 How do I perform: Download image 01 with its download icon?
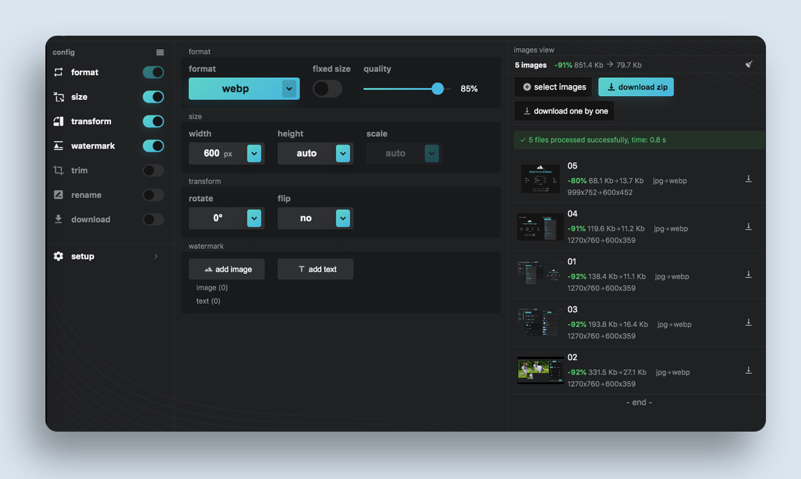pos(748,275)
